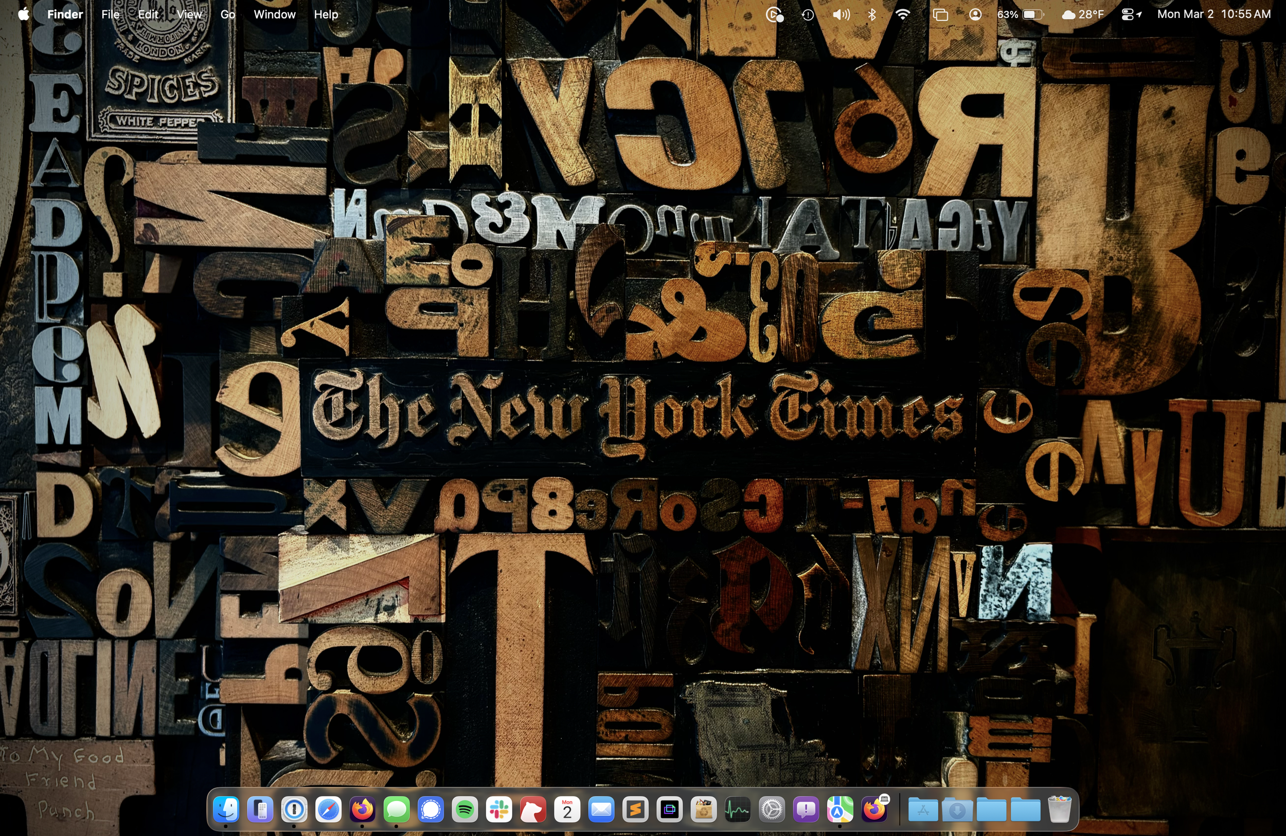Open 1Password in the Dock

coord(294,810)
